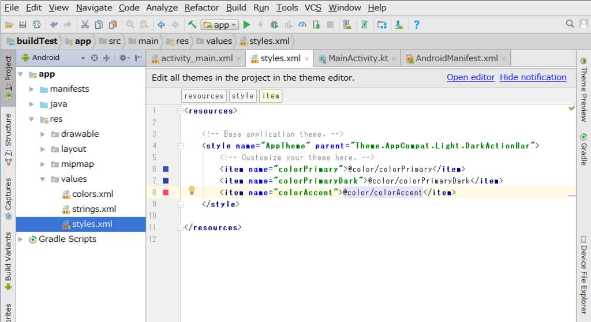Select the style breadcrumb button

click(243, 96)
